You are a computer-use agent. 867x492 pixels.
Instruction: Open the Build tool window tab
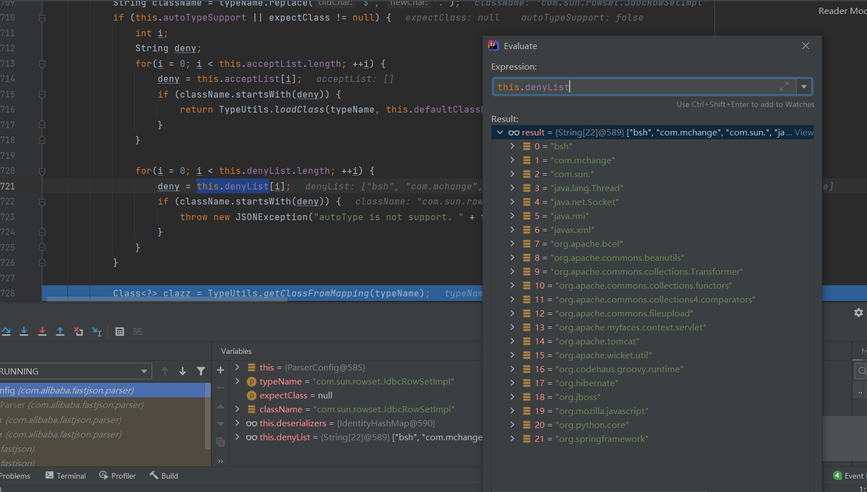[x=164, y=476]
